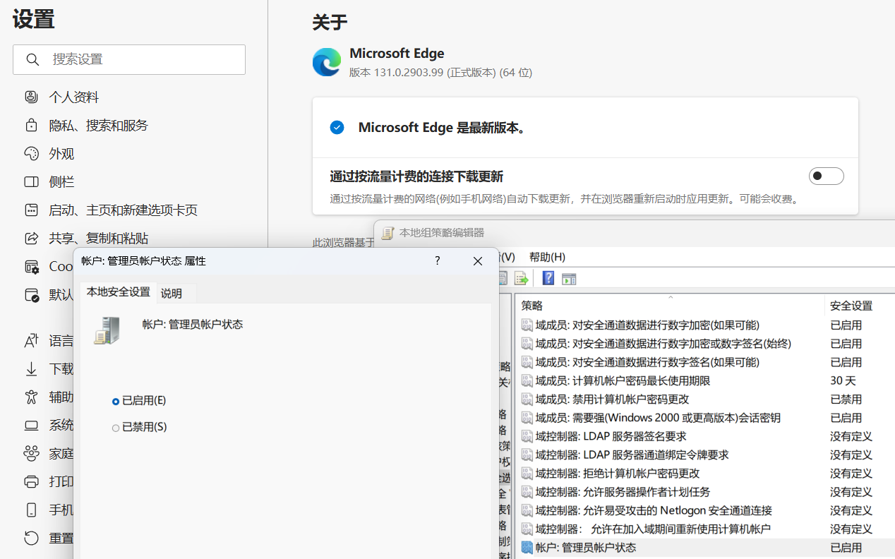
Task: Focus the 搜索设置 search box
Action: click(129, 59)
